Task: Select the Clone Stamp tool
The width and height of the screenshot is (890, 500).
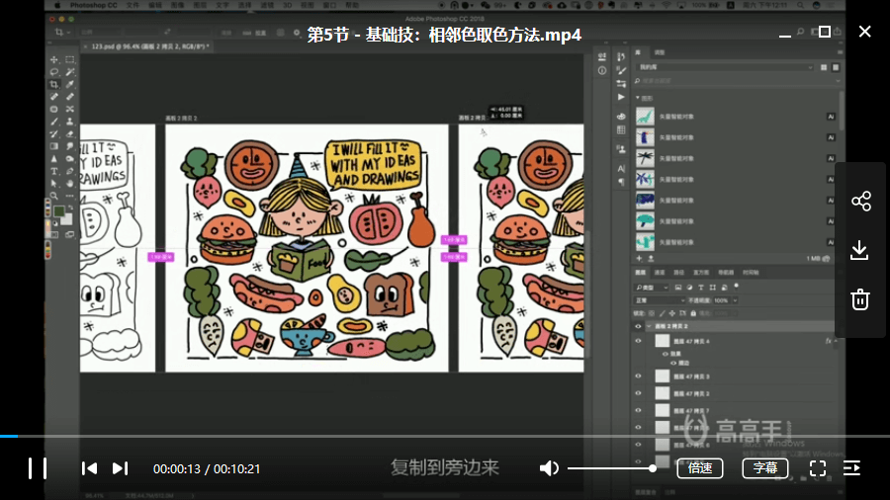Action: point(70,122)
